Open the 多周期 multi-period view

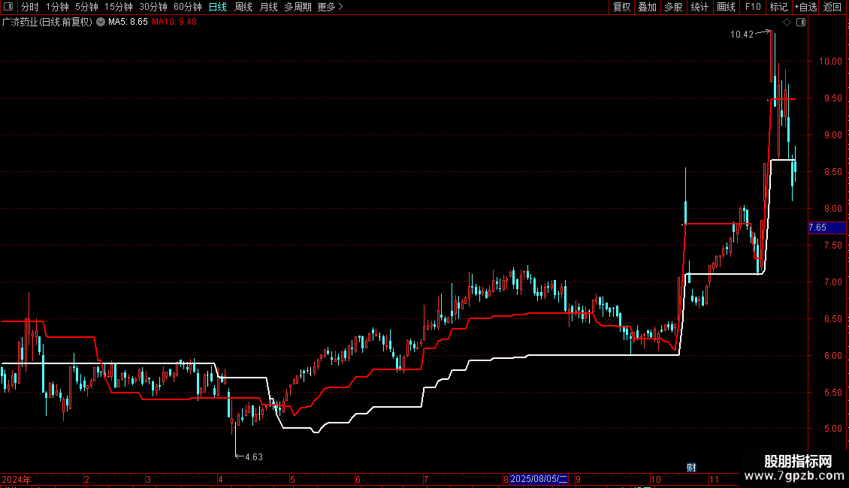point(298,7)
